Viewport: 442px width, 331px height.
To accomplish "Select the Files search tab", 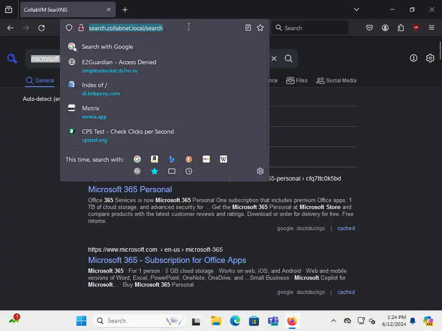I will pyautogui.click(x=297, y=81).
